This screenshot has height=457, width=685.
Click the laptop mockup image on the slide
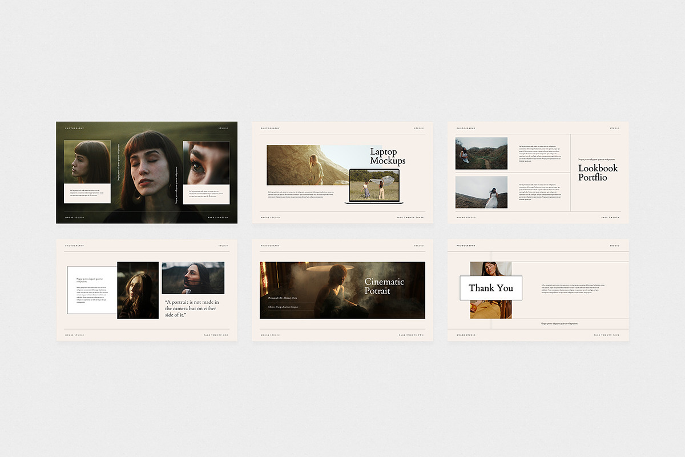[374, 186]
